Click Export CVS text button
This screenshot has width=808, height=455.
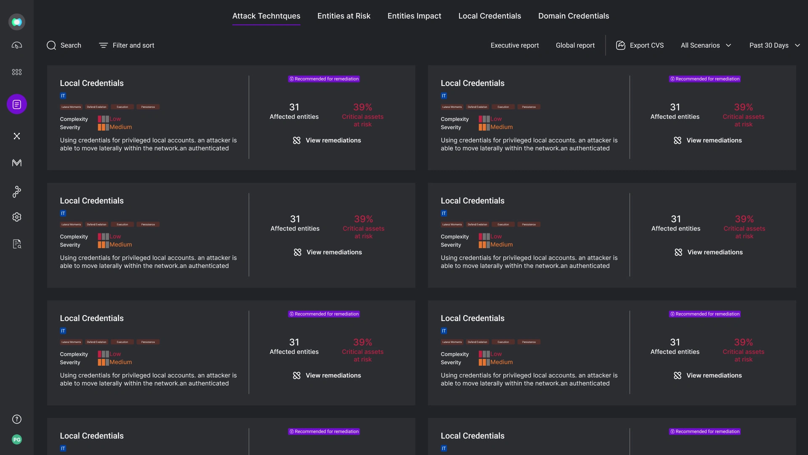coord(647,45)
